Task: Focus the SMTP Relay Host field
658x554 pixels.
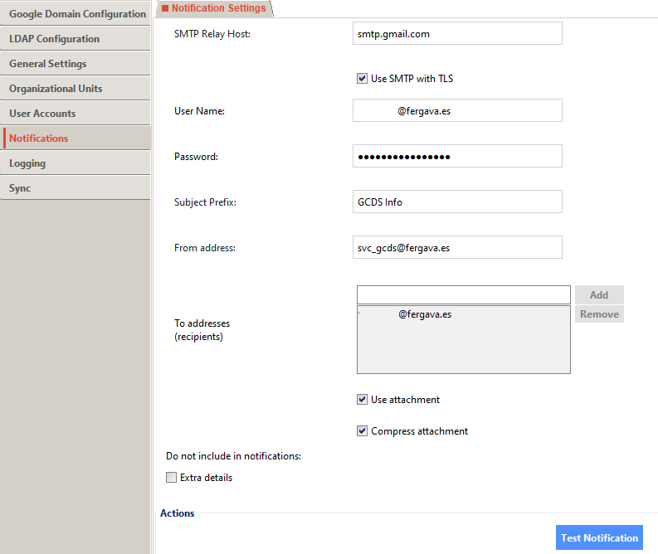Action: [x=457, y=34]
